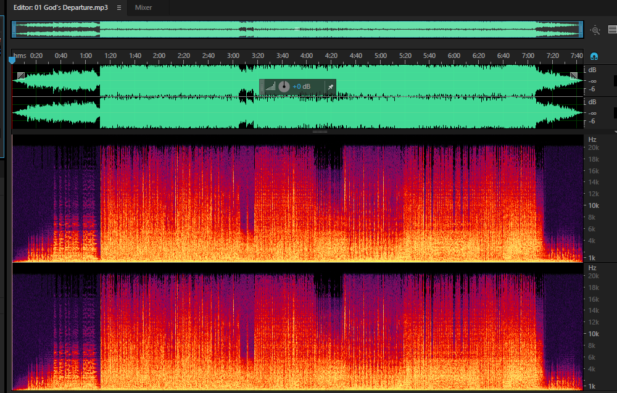Viewport: 617px width, 393px height.
Task: Click the HUD dotted grip handle
Action: click(x=262, y=87)
